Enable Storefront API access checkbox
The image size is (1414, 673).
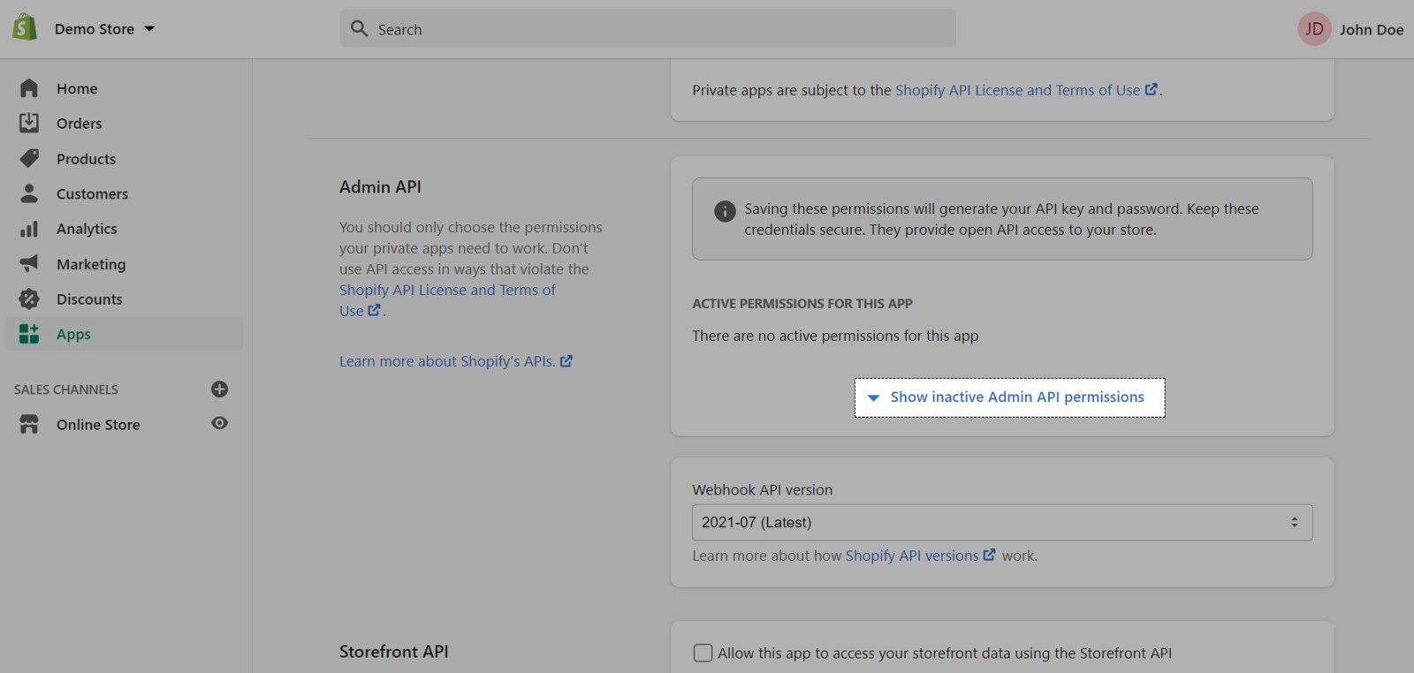point(703,653)
